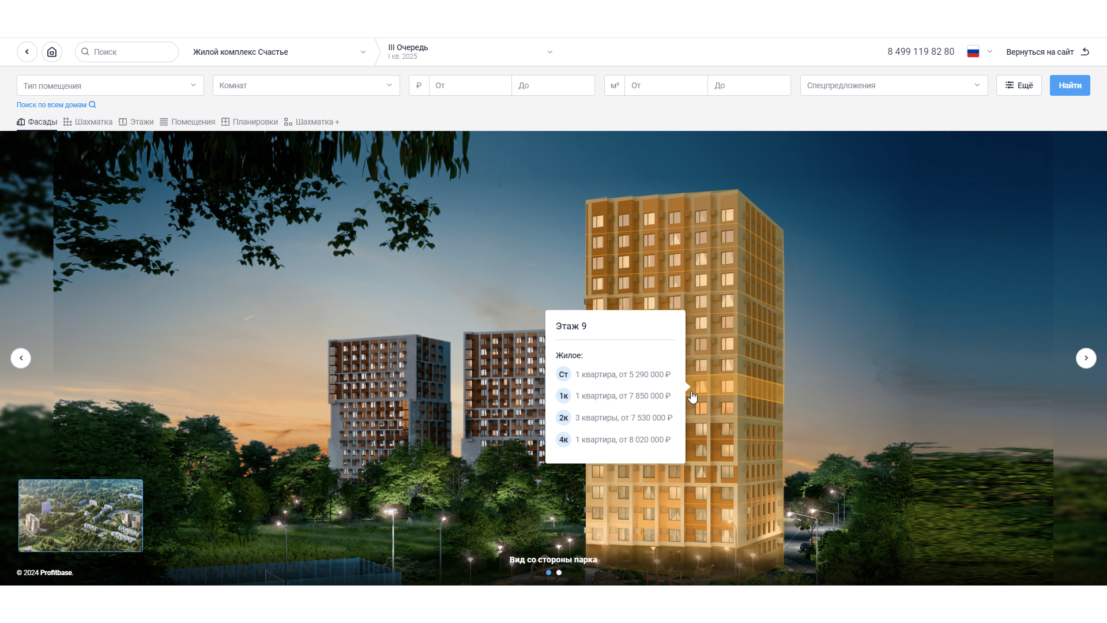Open the Комнат dropdown

pos(306,85)
